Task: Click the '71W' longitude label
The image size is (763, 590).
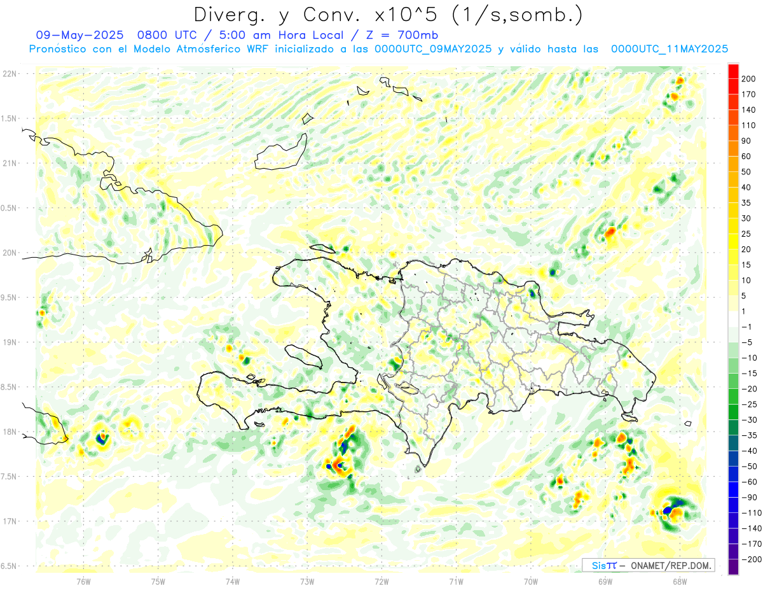Action: (456, 581)
